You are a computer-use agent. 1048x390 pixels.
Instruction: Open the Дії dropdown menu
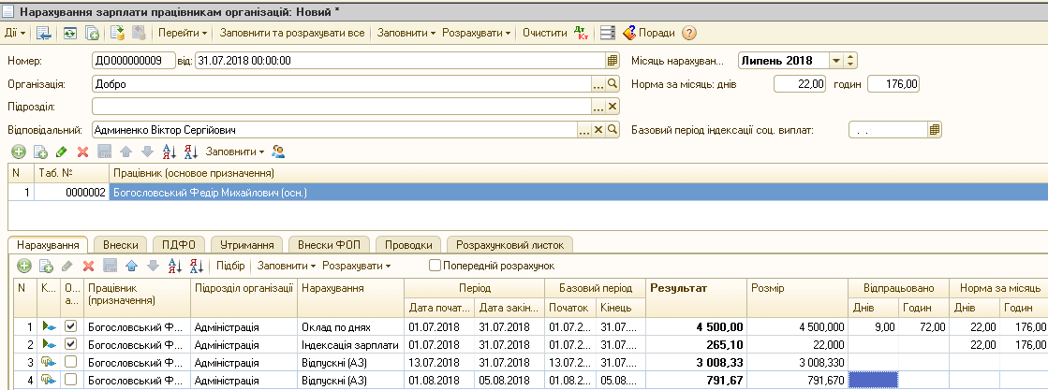(15, 33)
